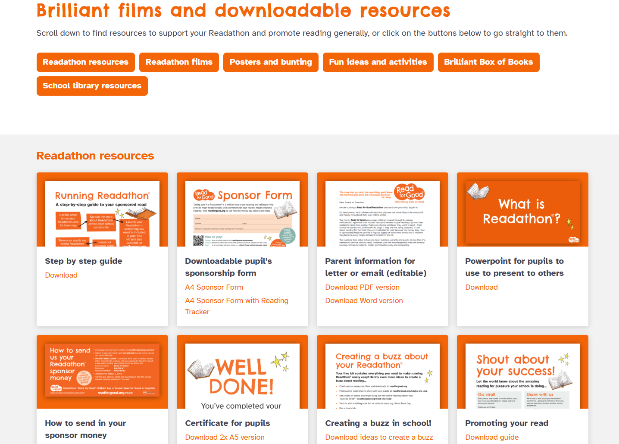Click the Well Done certificate thumbnail
Screen dimensions: 619x444
coord(242,376)
